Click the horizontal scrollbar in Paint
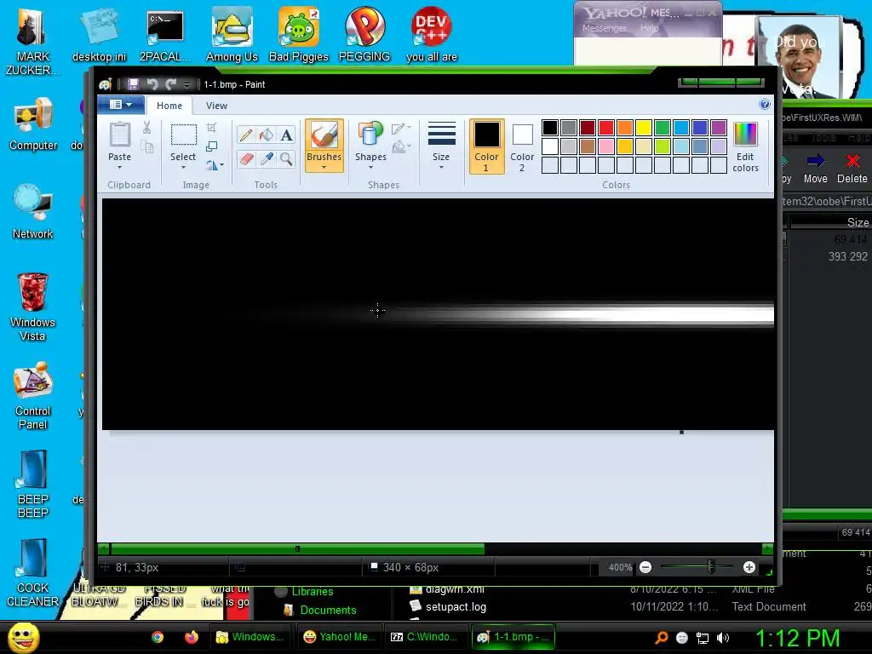872x654 pixels. click(297, 549)
